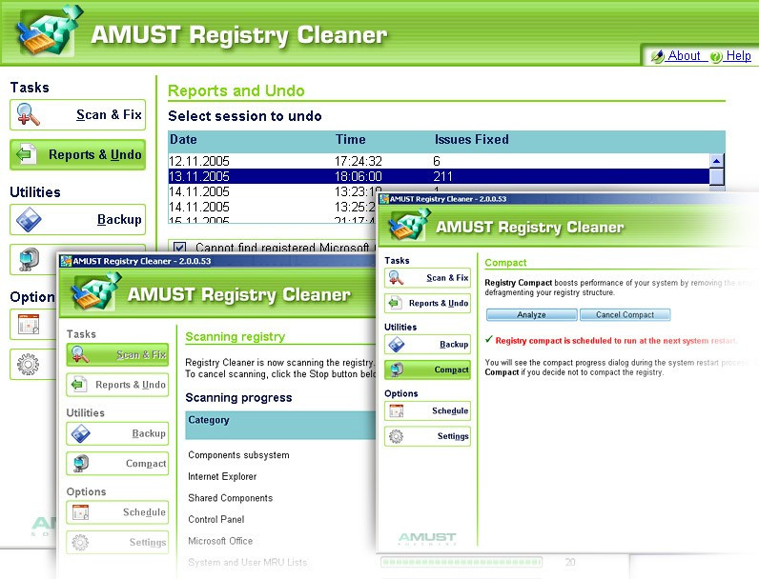
Task: Click Date column header
Action: pos(183,140)
